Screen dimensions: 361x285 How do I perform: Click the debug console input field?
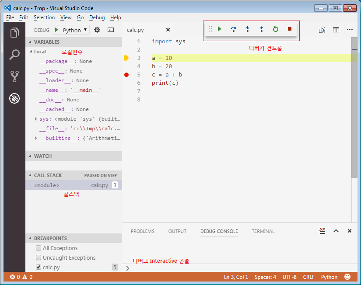pyautogui.click(x=241, y=268)
